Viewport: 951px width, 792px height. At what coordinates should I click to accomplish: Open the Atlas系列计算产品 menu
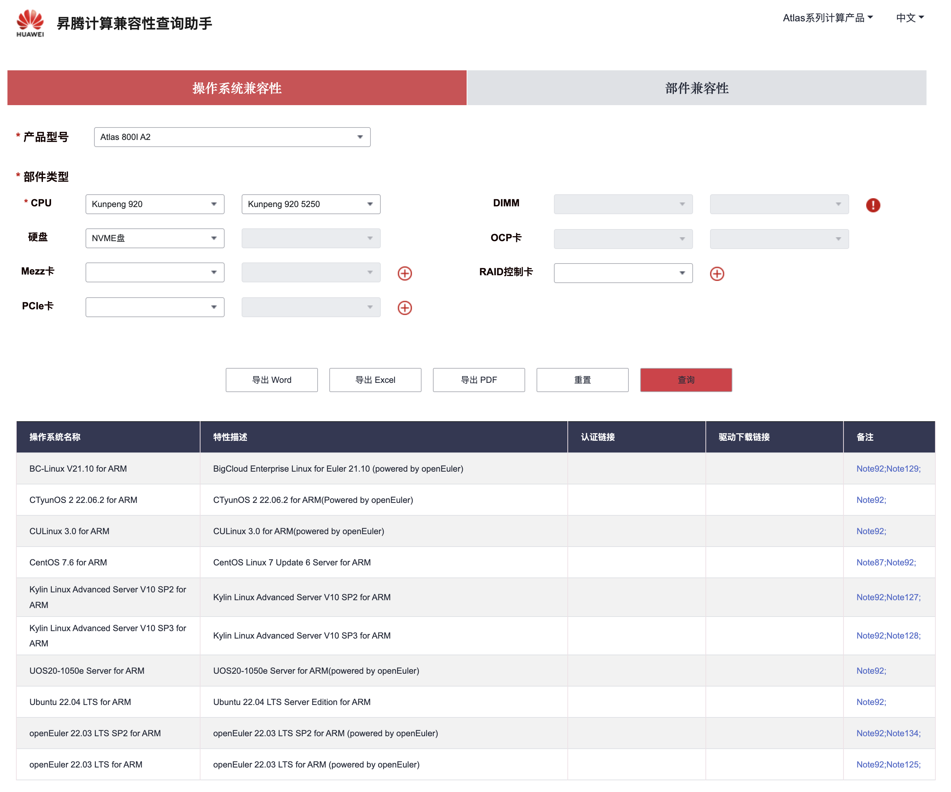[x=828, y=18]
